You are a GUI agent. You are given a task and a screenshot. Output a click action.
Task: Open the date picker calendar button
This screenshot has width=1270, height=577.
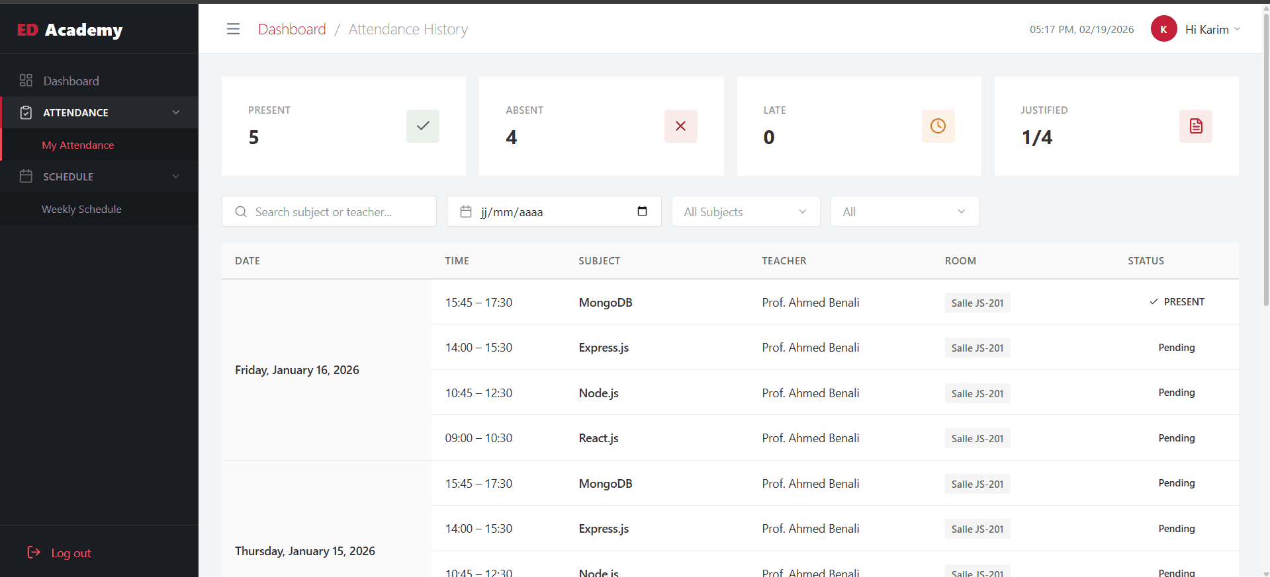[642, 212]
